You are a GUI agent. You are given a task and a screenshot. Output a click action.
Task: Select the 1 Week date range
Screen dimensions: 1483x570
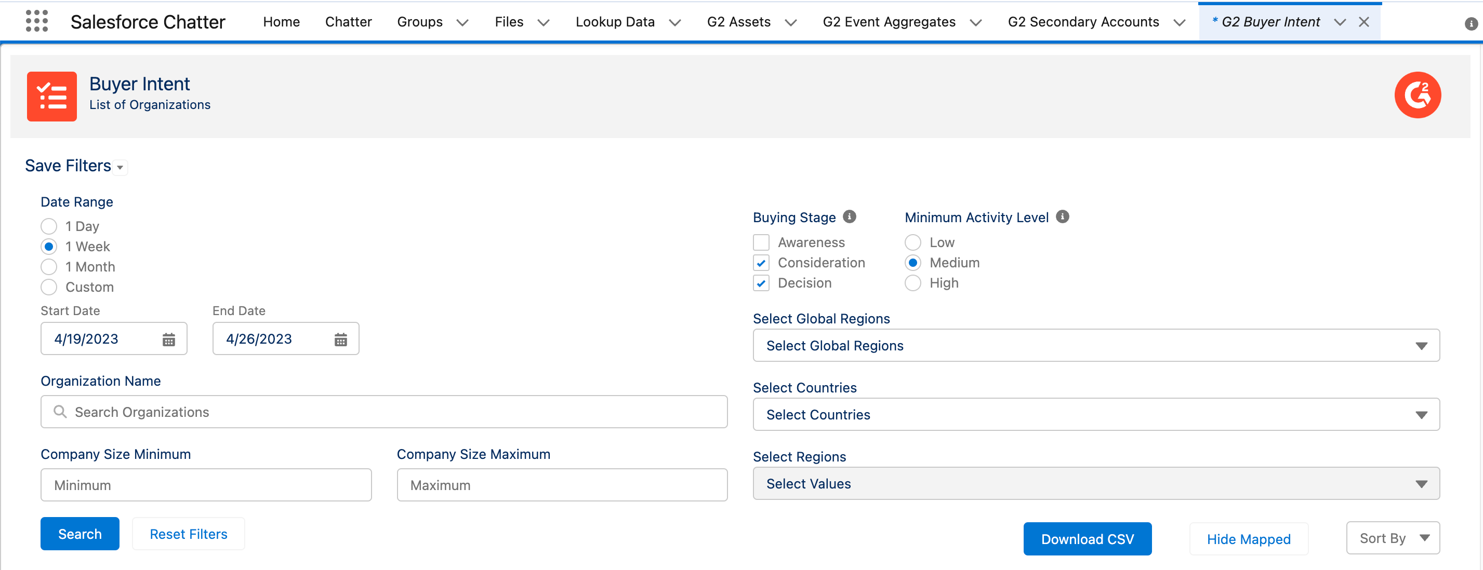[49, 246]
